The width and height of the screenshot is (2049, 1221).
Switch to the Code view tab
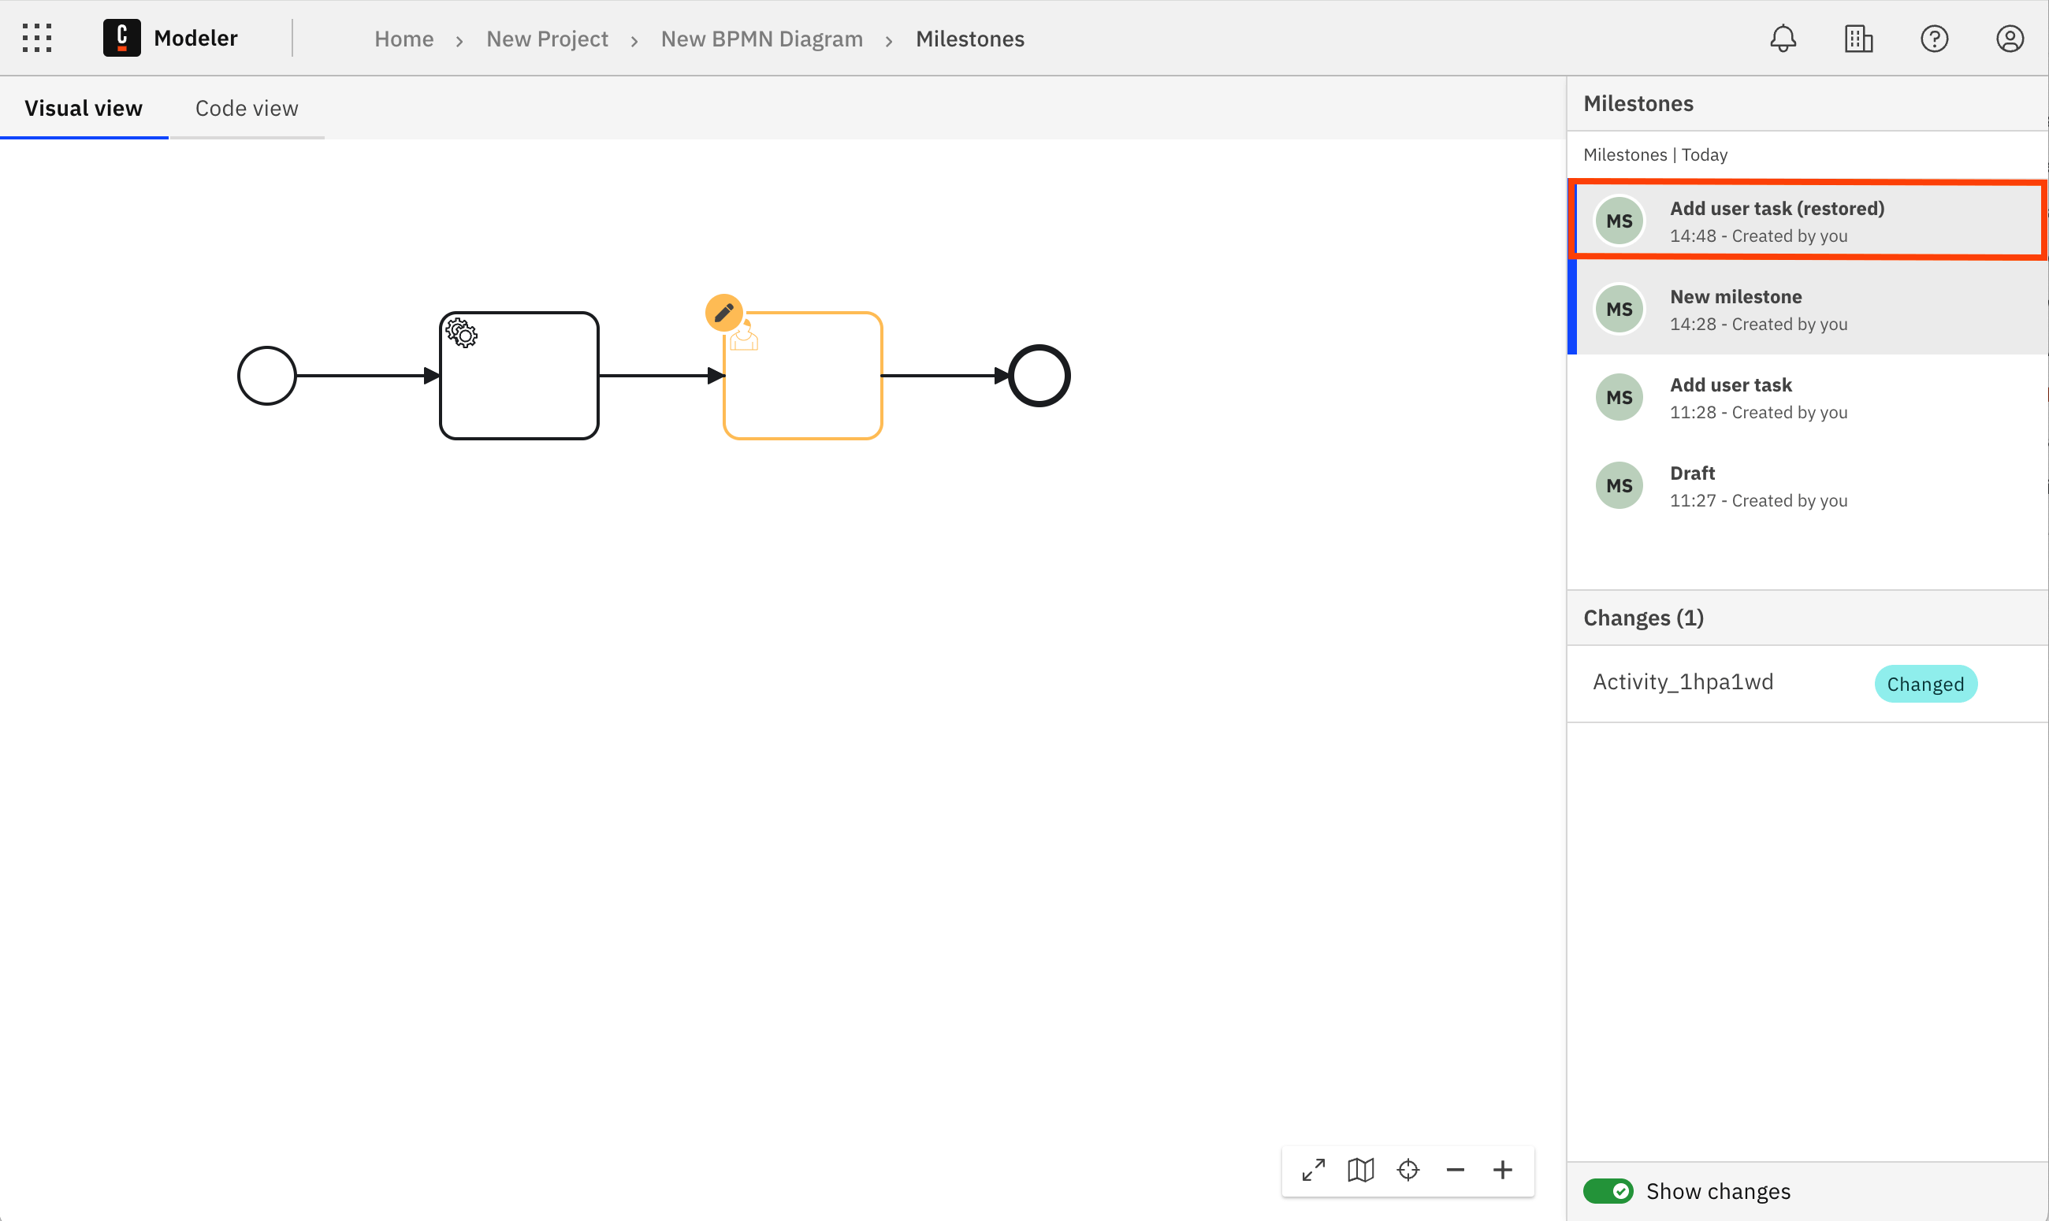(246, 108)
